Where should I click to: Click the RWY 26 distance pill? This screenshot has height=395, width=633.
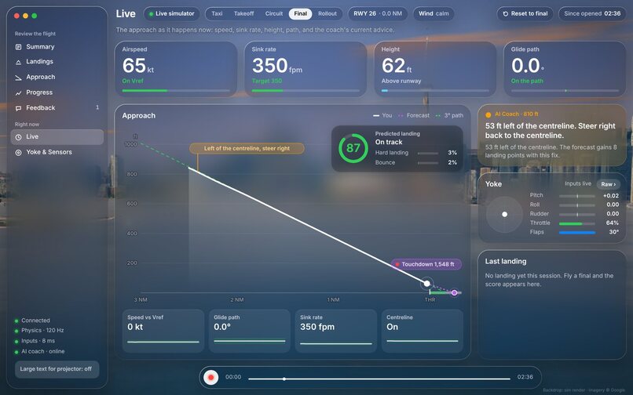point(378,13)
